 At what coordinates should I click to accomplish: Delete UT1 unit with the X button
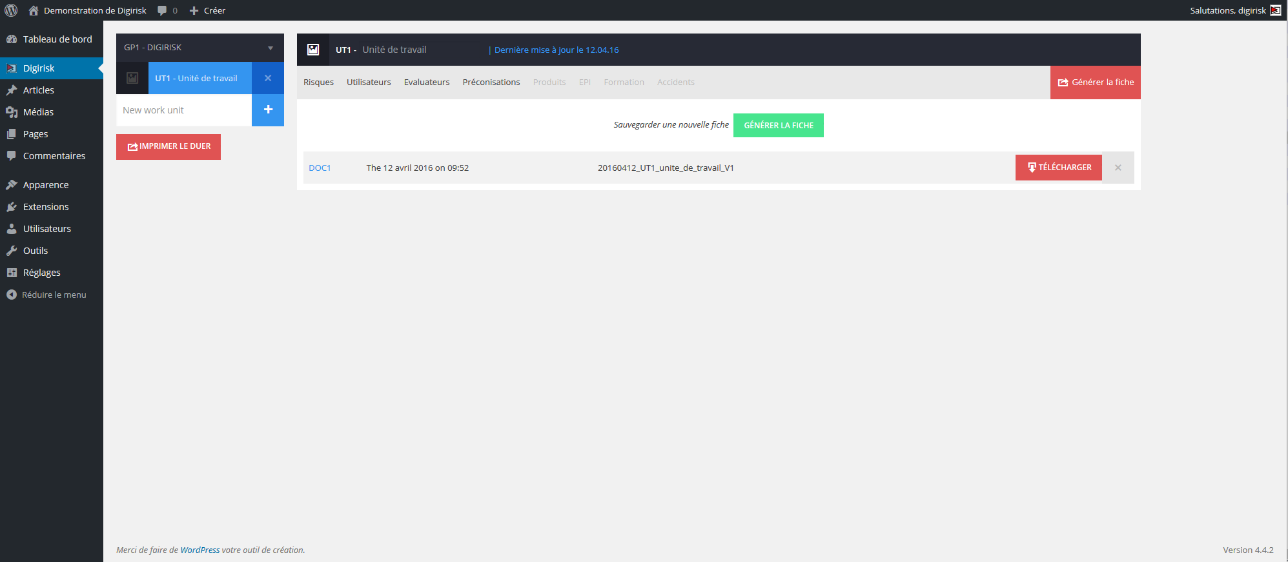tap(268, 78)
